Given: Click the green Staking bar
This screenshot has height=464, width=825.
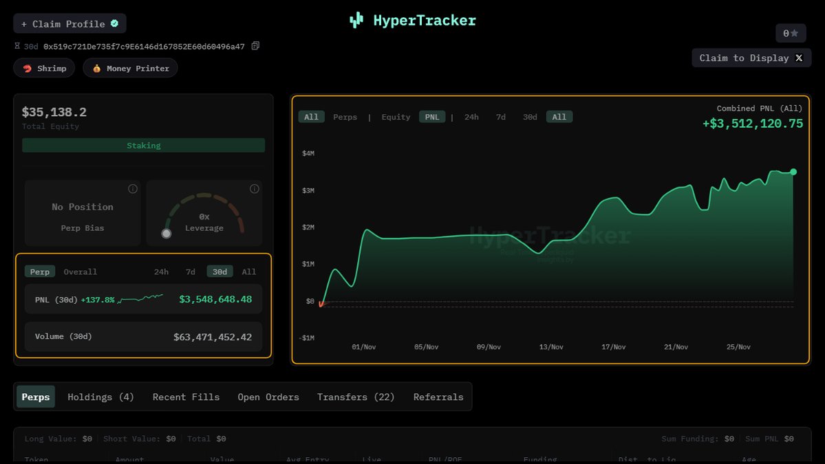Looking at the screenshot, I should point(143,146).
